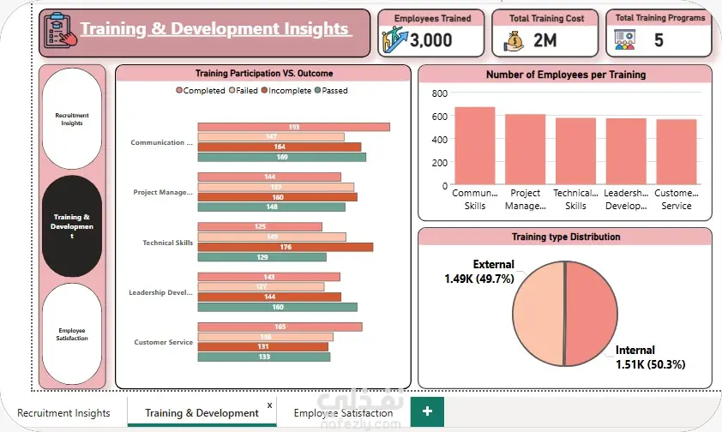Select Technical Skills Completed bar 125
This screenshot has width=722, height=432.
pos(260,226)
